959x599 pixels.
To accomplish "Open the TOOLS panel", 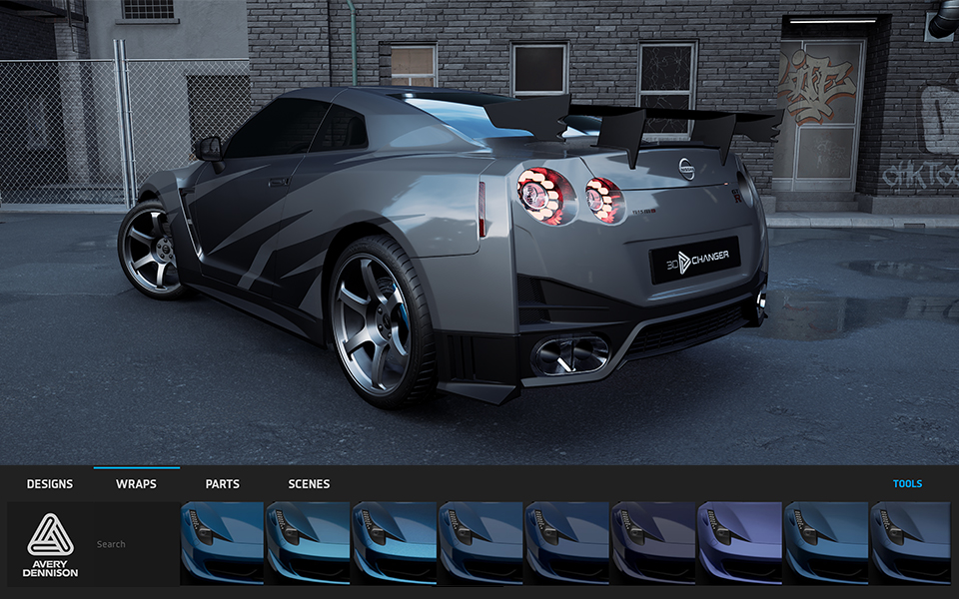I will (x=907, y=483).
